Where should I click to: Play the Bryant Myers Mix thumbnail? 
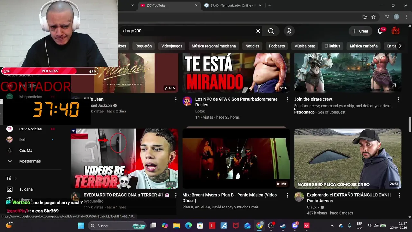[236, 159]
